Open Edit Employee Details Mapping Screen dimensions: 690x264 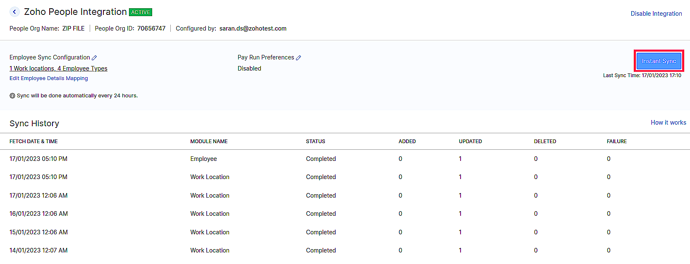tap(49, 78)
